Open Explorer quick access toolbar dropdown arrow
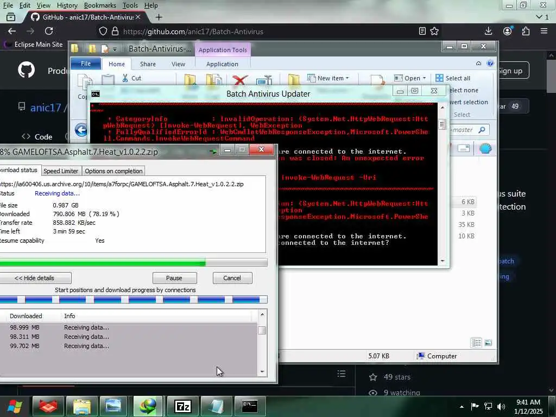 tap(115, 49)
